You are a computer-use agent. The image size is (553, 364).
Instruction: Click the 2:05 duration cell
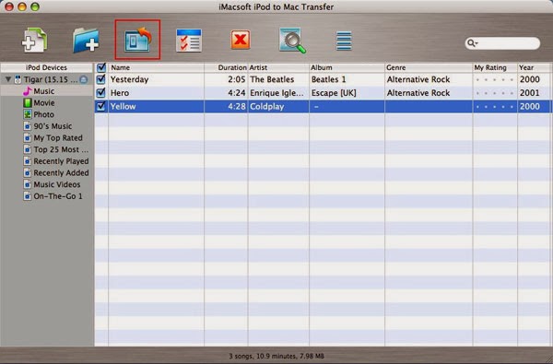[236, 79]
